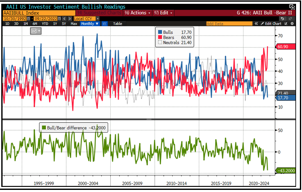The width and height of the screenshot is (302, 192).
Task: Open the chart type dropdown in the plot
Action: point(36,31)
